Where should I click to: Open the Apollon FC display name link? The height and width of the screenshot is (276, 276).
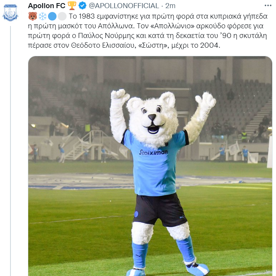(x=46, y=5)
